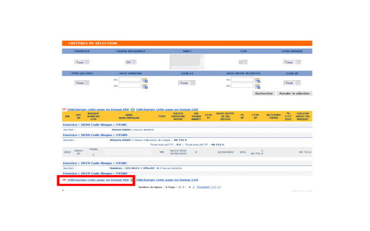Image resolution: width=370 pixels, height=231 pixels.
Task: Open the CCM IT dropdown
Action: 187,83
